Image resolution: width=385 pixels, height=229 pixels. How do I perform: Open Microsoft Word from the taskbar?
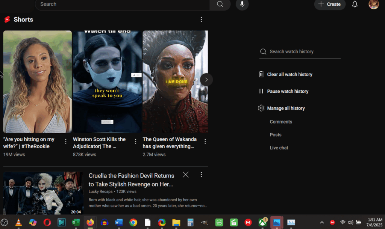click(119, 222)
